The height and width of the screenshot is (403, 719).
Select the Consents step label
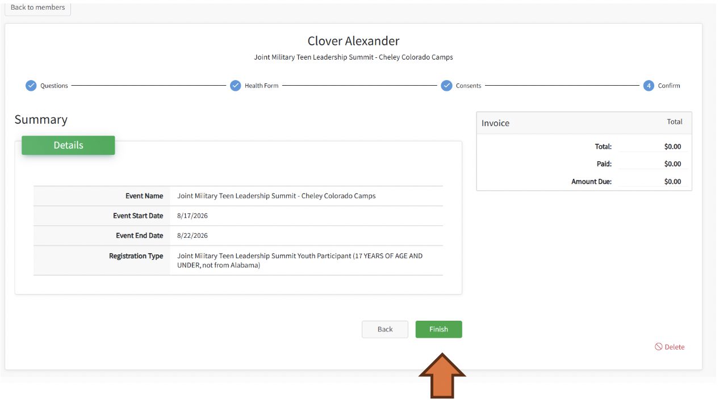point(468,86)
